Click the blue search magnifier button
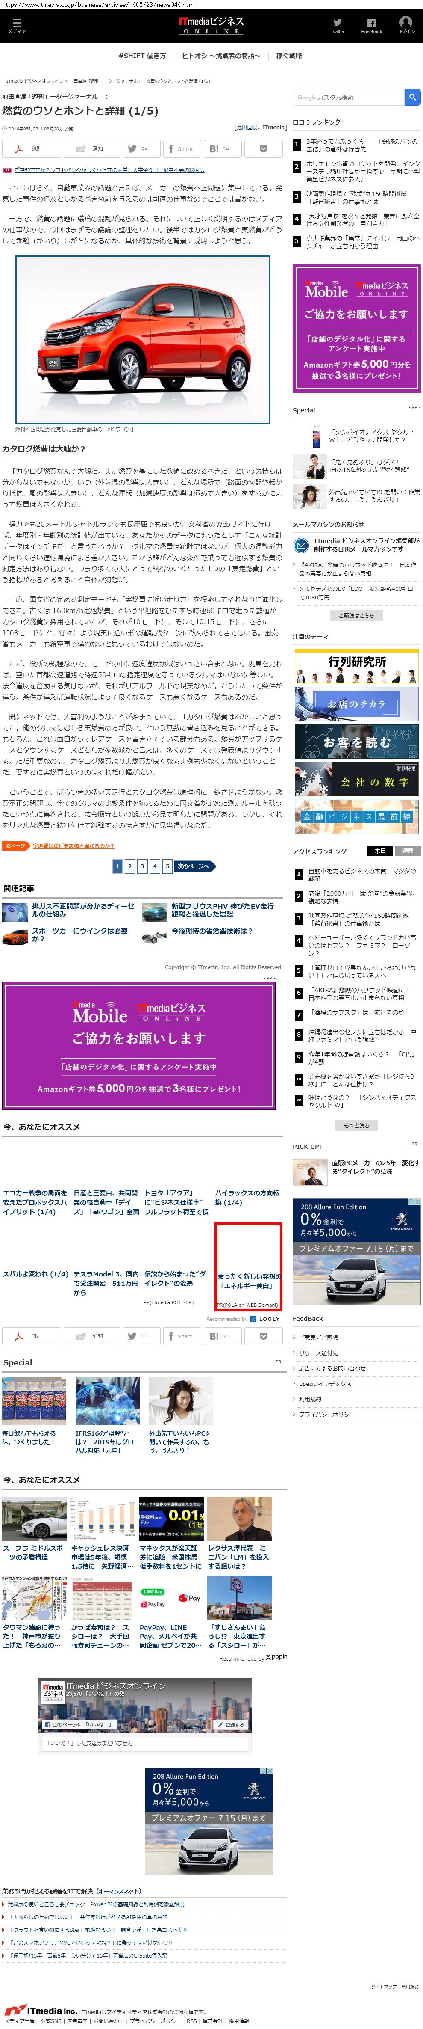The height and width of the screenshot is (2029, 423). (412, 97)
